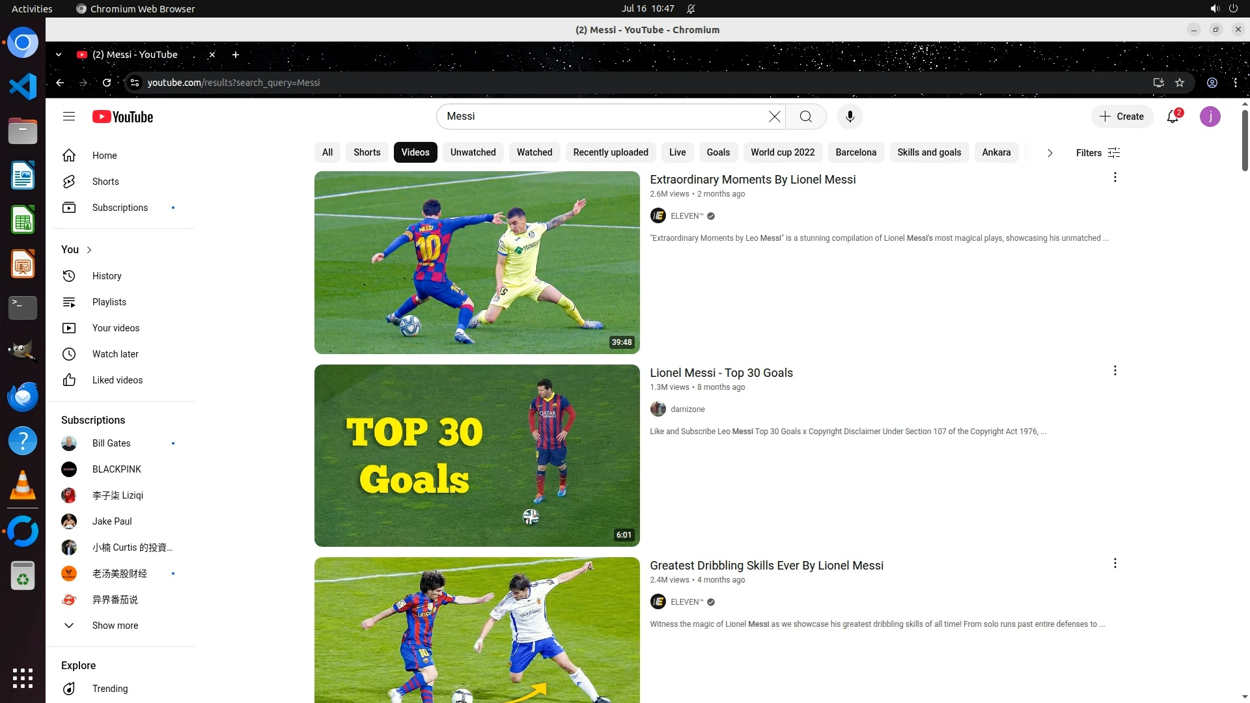Open the Extraordinary Moments video thumbnail
This screenshot has width=1250, height=703.
click(x=477, y=262)
